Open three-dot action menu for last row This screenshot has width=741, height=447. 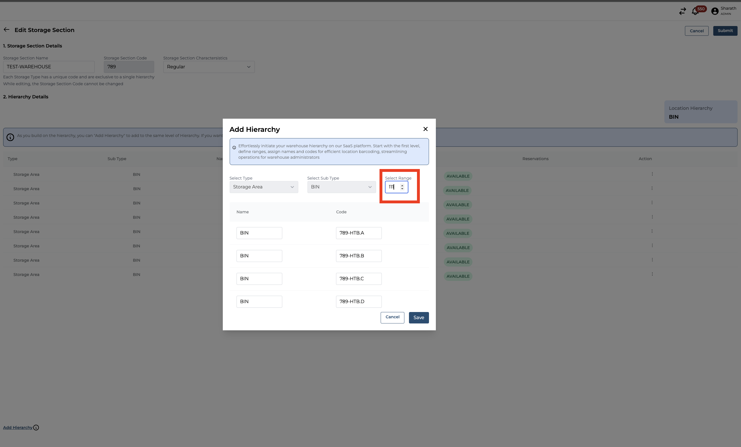tap(652, 274)
